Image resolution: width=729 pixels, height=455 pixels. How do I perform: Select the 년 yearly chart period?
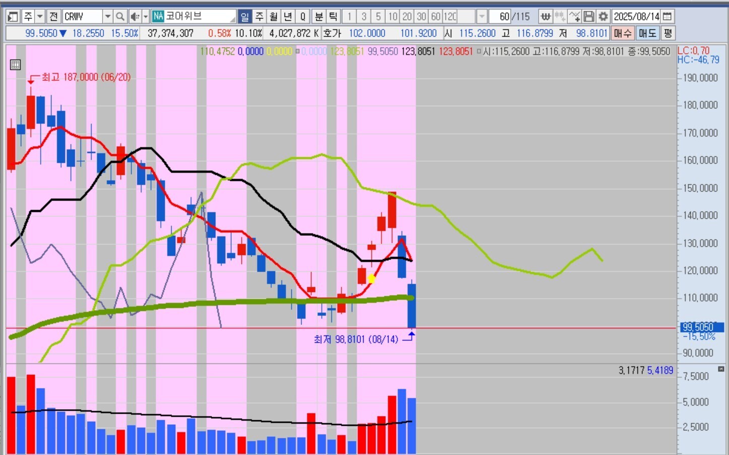click(288, 17)
